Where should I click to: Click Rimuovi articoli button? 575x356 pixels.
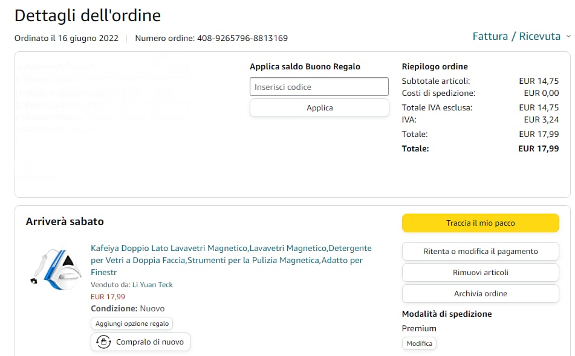coord(480,273)
